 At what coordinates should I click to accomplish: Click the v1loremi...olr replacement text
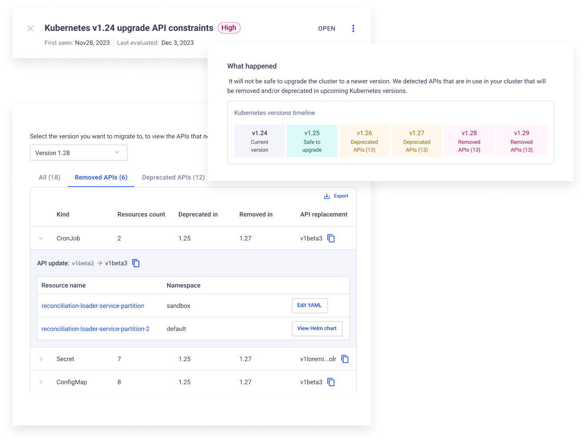coord(318,359)
